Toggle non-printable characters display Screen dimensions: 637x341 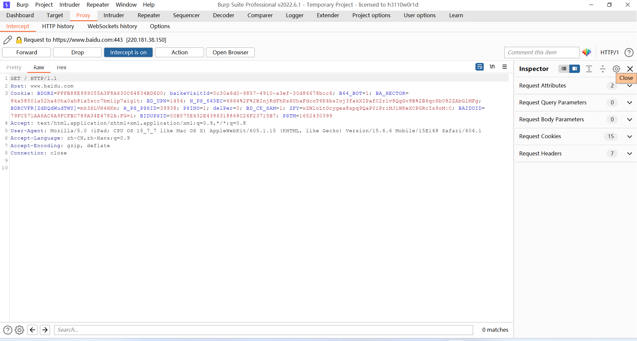point(492,67)
